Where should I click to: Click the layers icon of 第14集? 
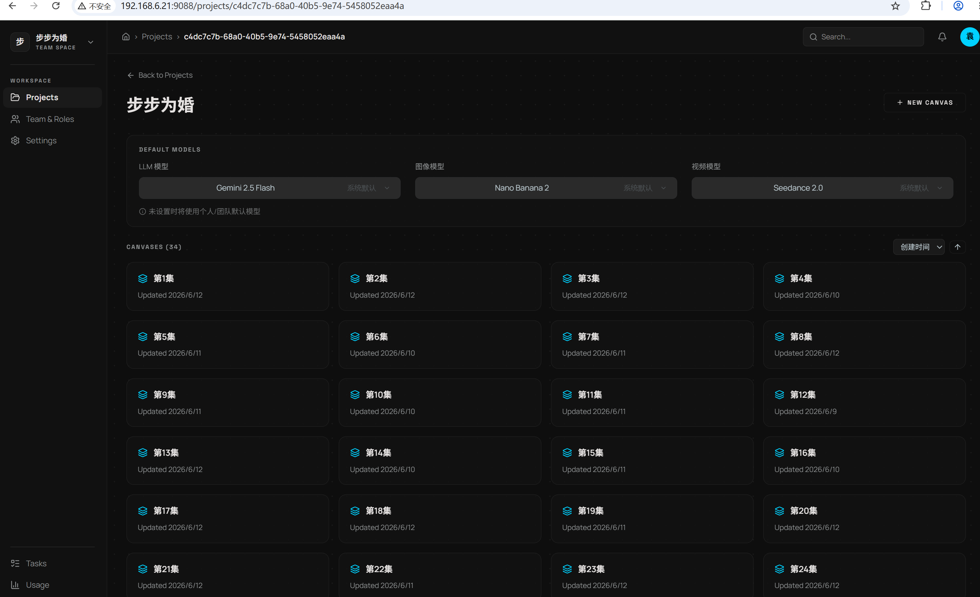(x=355, y=453)
